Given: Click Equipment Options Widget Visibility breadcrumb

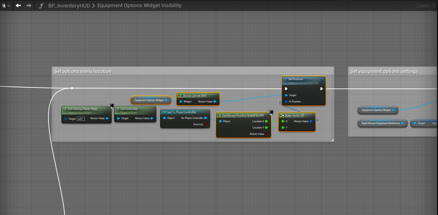Looking at the screenshot, I should pyautogui.click(x=139, y=5).
